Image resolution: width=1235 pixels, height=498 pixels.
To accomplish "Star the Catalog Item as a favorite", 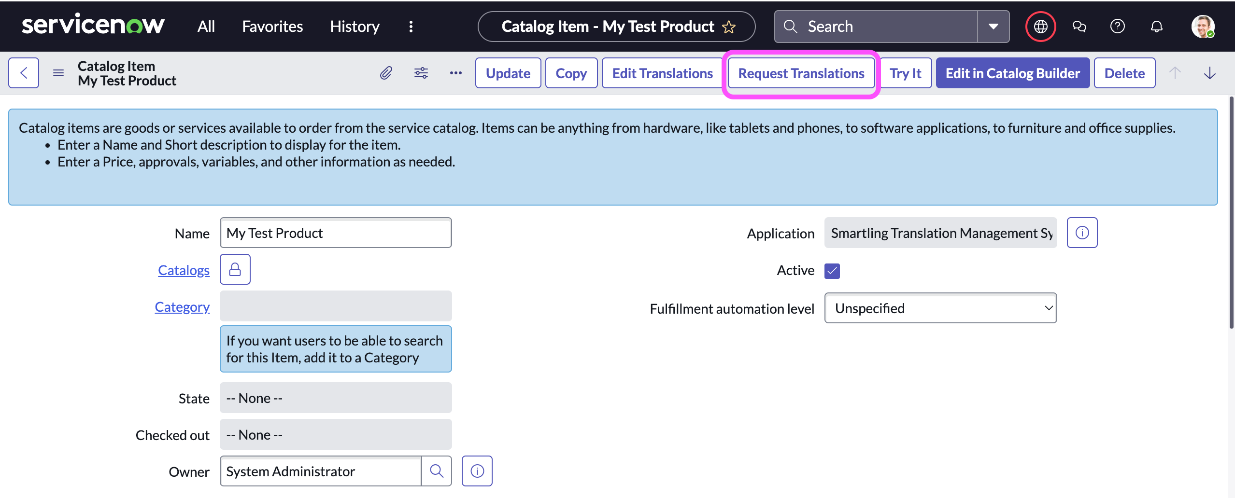I will tap(729, 27).
